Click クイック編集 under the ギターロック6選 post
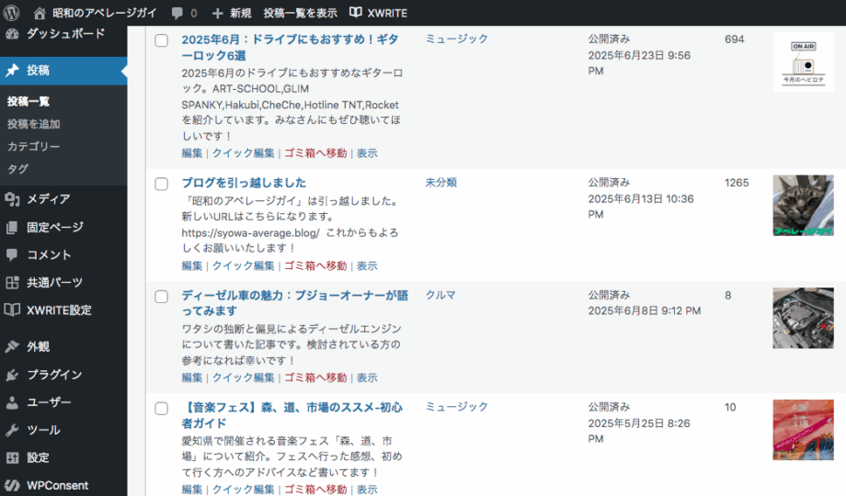 [244, 153]
